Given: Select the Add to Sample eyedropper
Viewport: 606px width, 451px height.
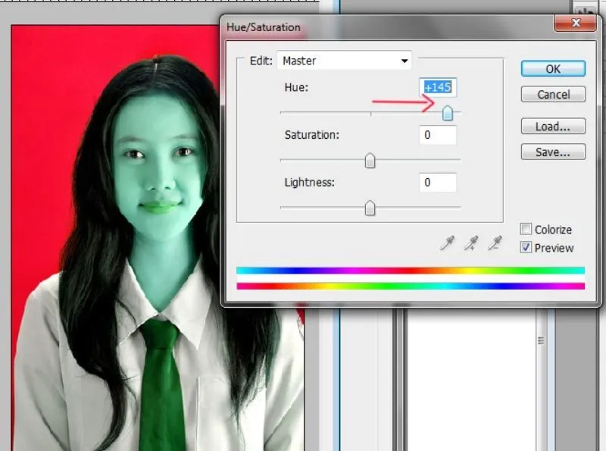Looking at the screenshot, I should tap(471, 243).
